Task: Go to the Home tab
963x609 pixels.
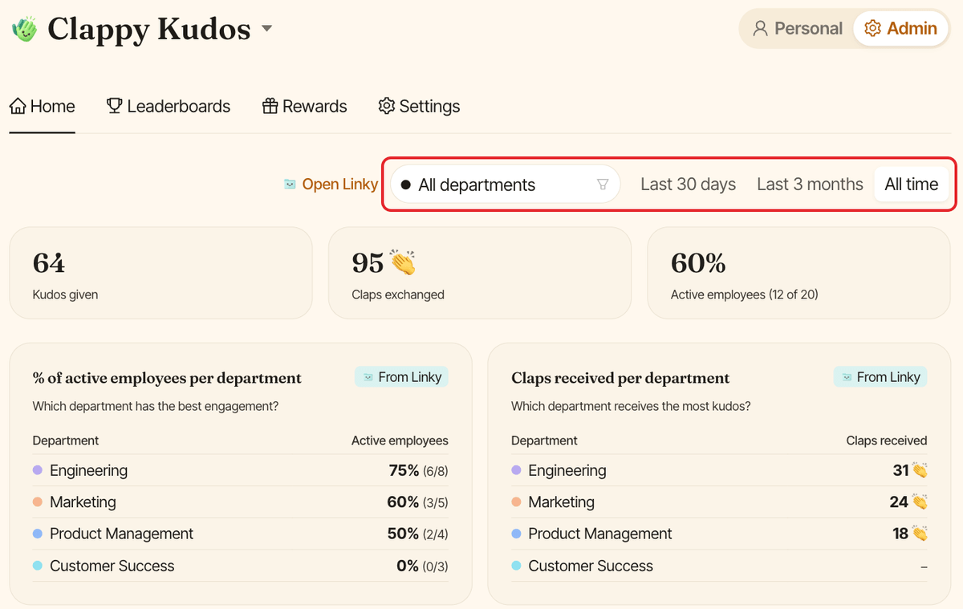Action: (x=43, y=107)
